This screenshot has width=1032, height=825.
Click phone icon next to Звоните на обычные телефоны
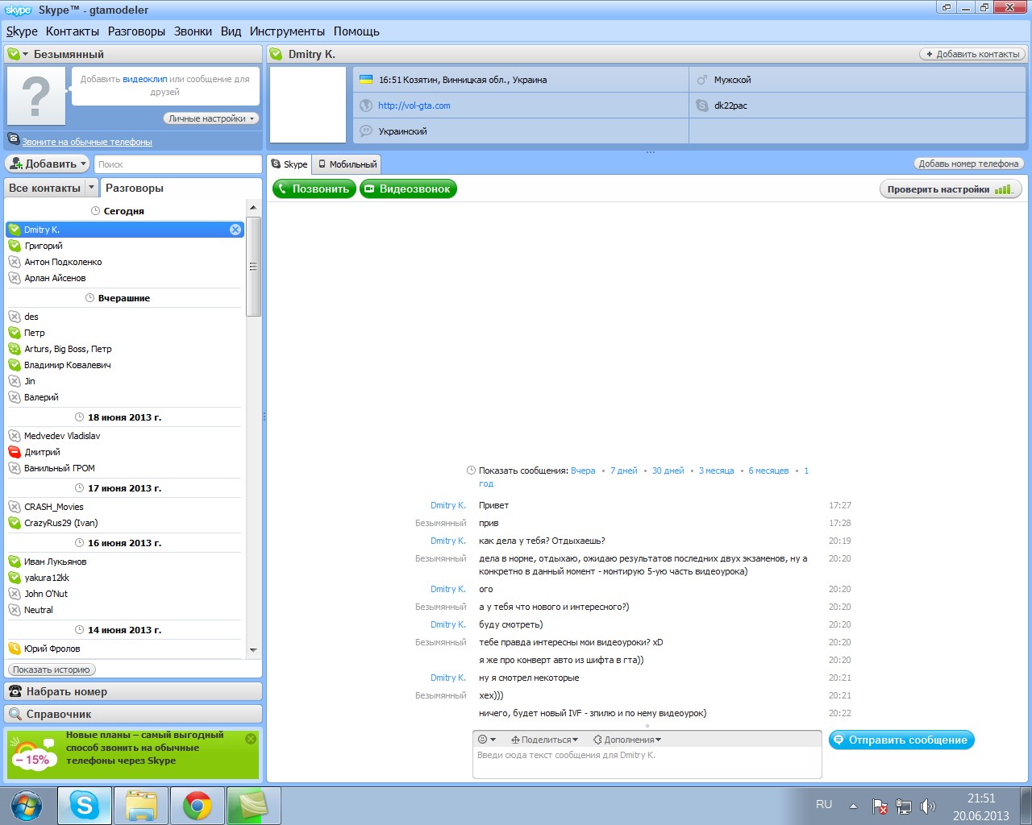pyautogui.click(x=14, y=139)
